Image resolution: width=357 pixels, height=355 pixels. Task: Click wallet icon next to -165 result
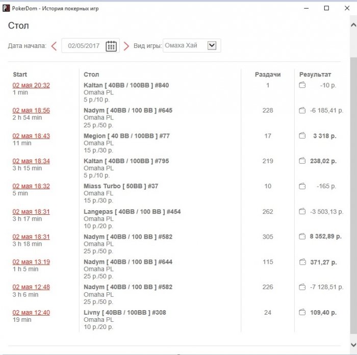click(302, 186)
